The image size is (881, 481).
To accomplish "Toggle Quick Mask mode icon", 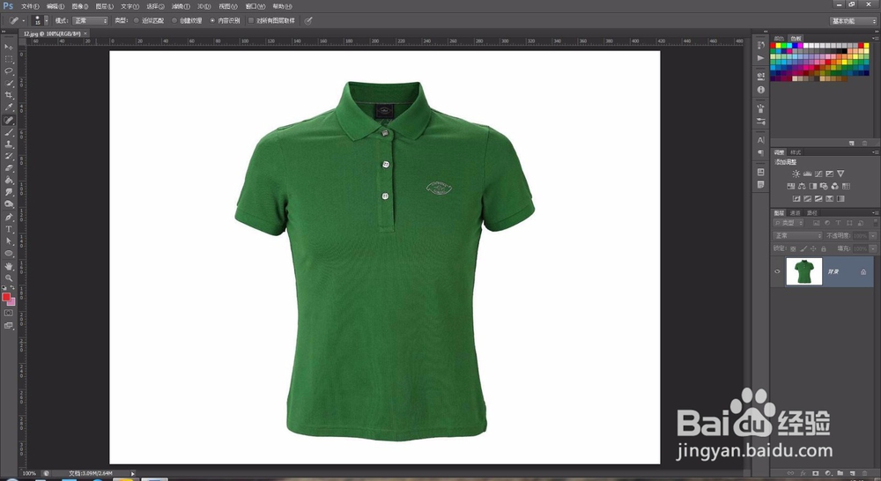I will tap(9, 313).
